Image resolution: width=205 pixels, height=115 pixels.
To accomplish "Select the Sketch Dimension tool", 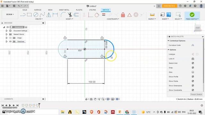I will point(55,15).
